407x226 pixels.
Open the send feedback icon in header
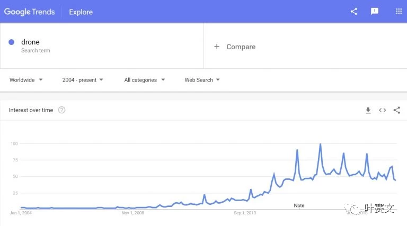click(374, 12)
